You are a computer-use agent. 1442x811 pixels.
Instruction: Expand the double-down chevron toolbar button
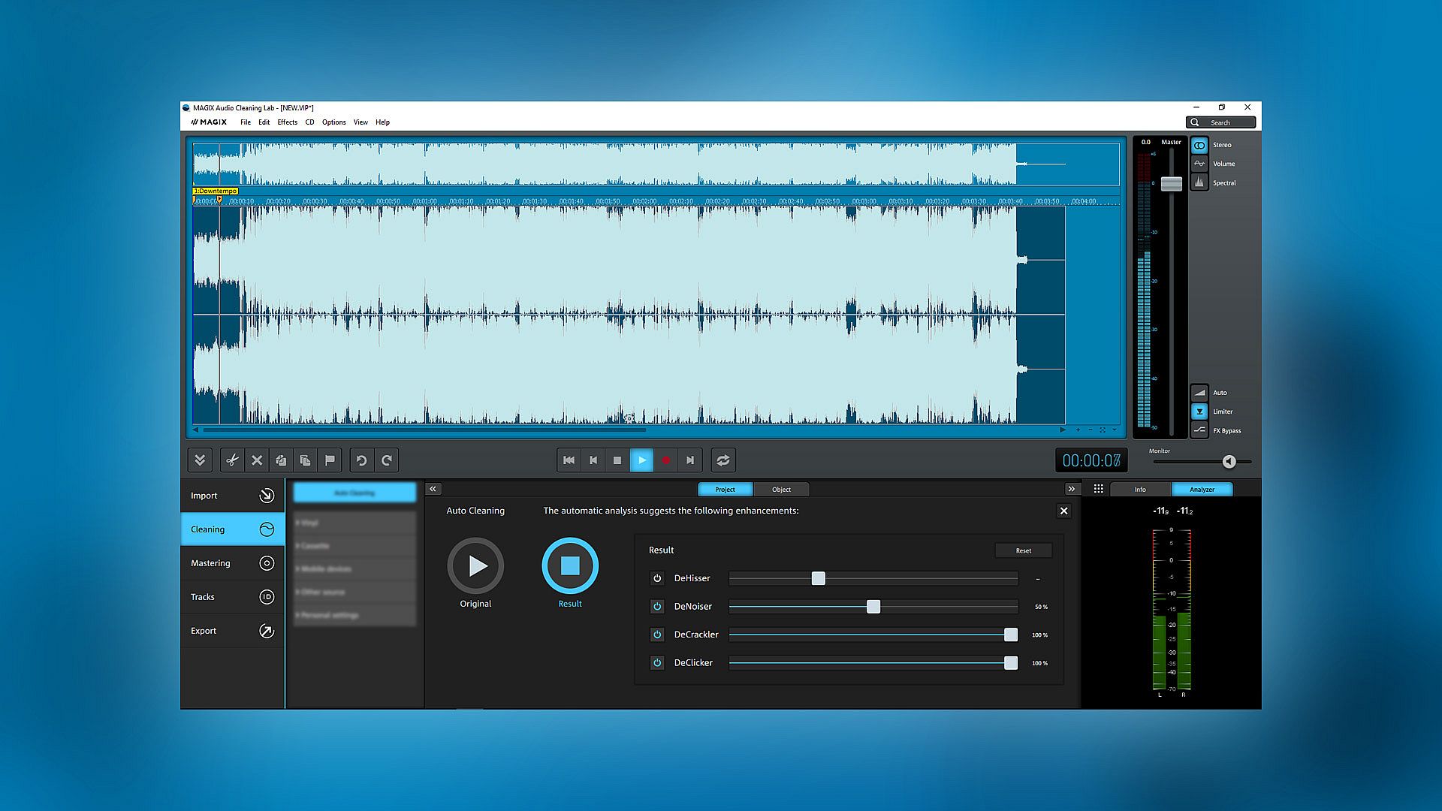(200, 460)
